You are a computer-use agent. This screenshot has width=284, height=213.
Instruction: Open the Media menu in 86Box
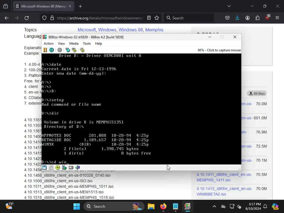74,44
